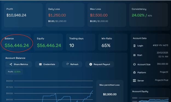This screenshot has height=102, width=171.
Task: Click the Trading days count 10
Action: pos(71,45)
